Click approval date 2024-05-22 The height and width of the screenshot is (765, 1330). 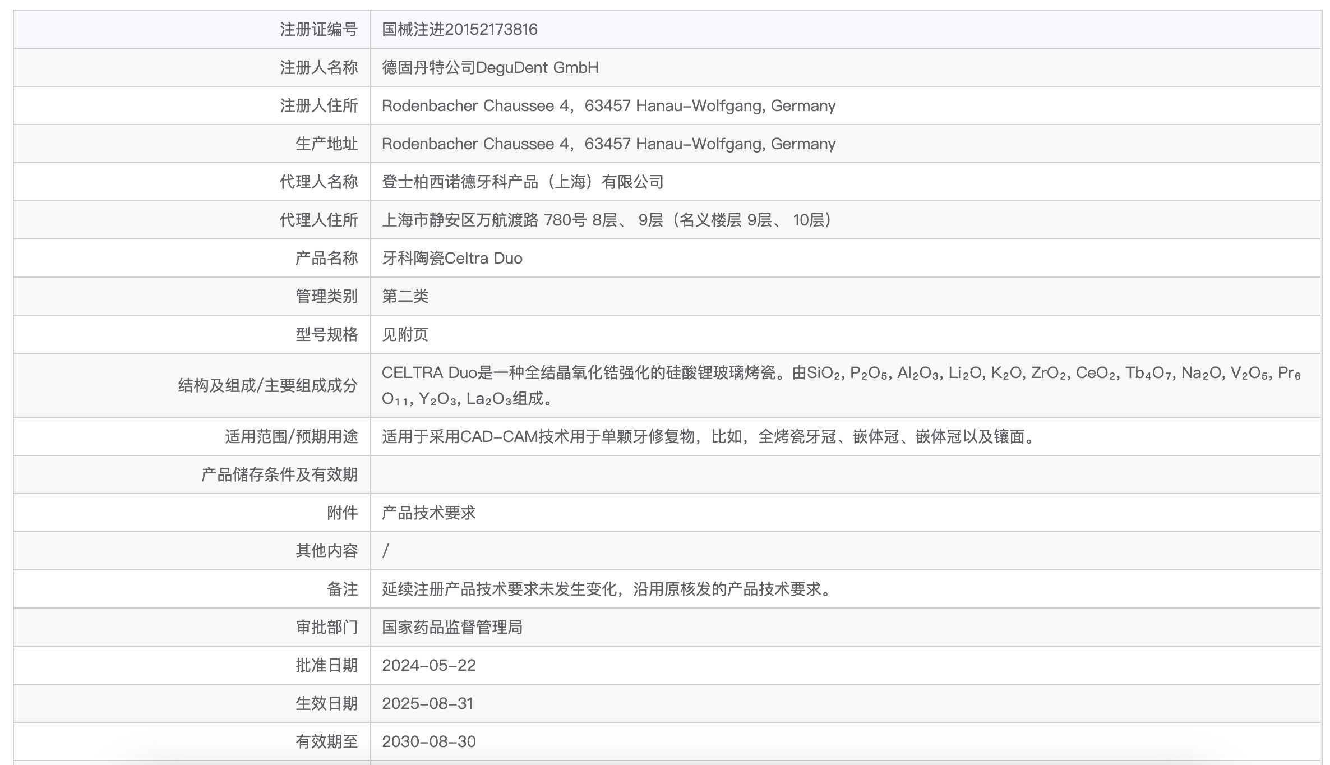pyautogui.click(x=428, y=665)
